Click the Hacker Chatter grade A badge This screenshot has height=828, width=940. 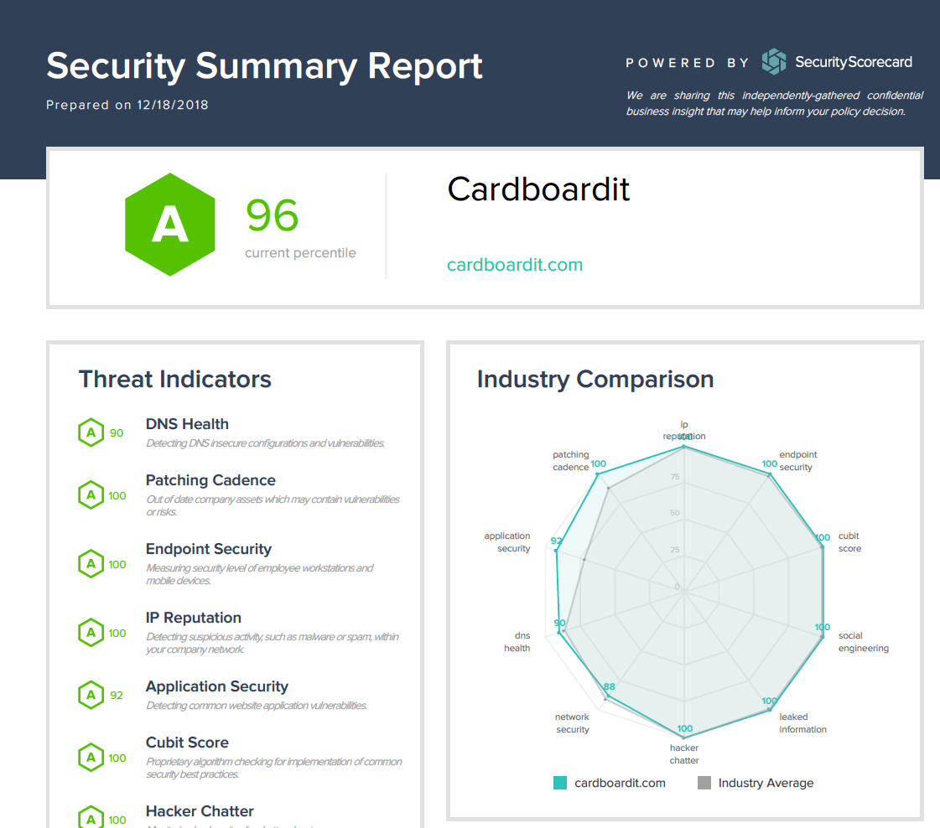(91, 818)
